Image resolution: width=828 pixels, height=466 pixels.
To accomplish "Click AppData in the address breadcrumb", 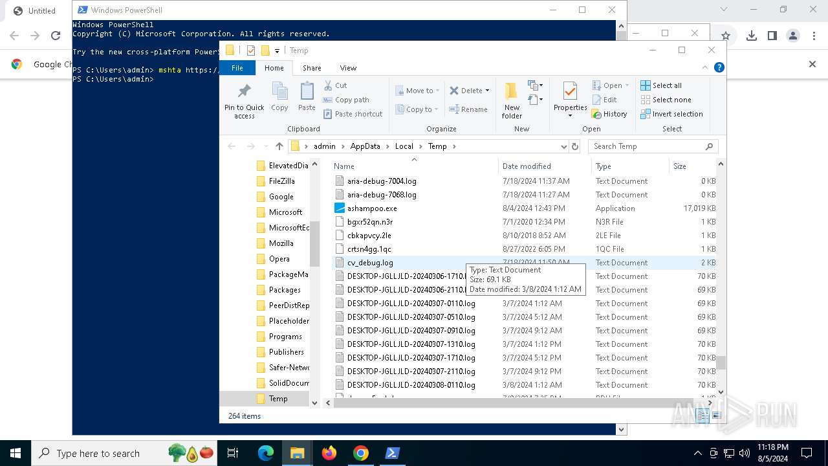I will 365,146.
